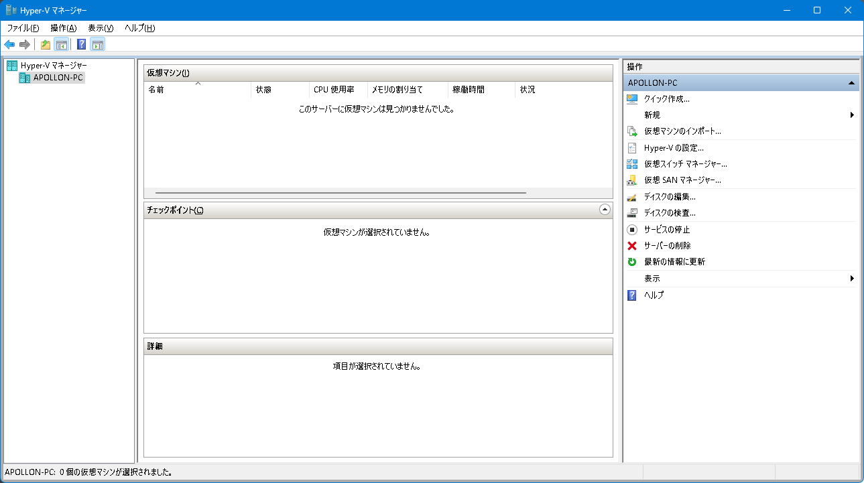The height and width of the screenshot is (483, 864).
Task: Click このサーバーに仮想マシンは見つかりませんでした message
Action: [x=377, y=109]
